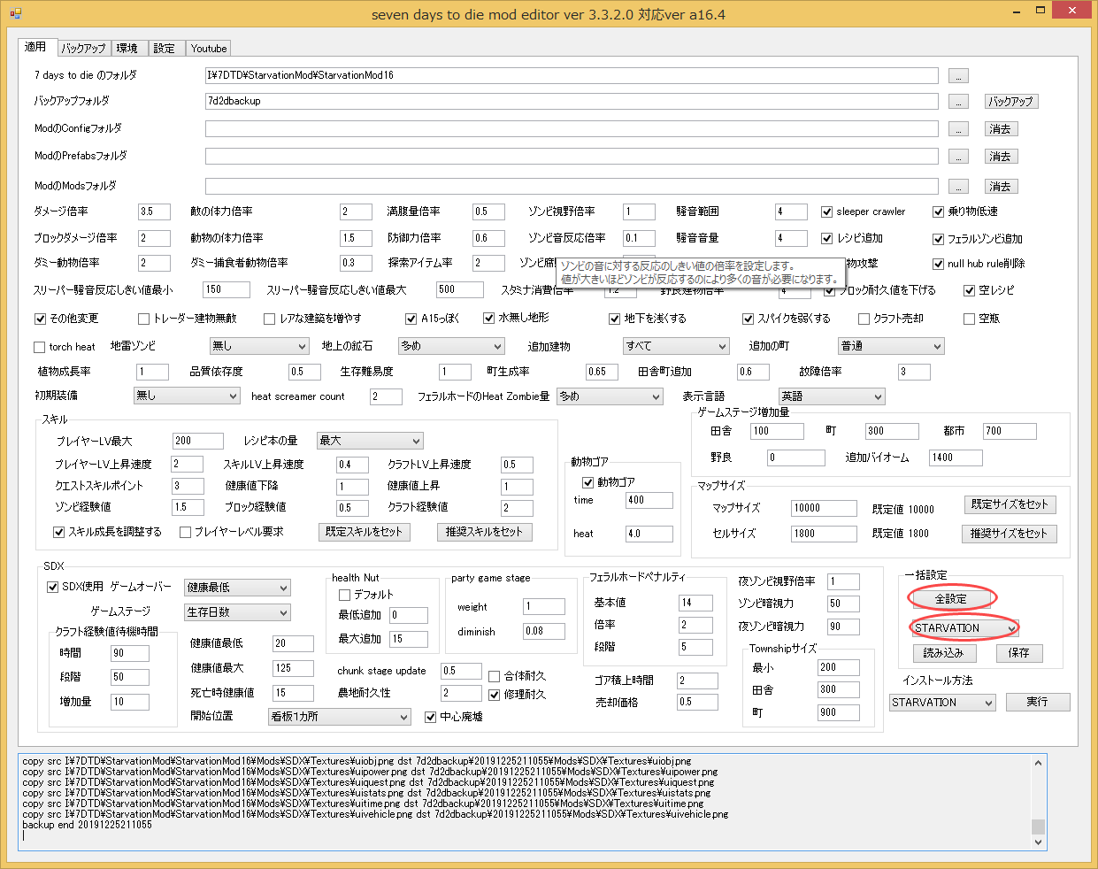1098x869 pixels.
Task: Open the 表示言語 dropdown
Action: tap(832, 396)
